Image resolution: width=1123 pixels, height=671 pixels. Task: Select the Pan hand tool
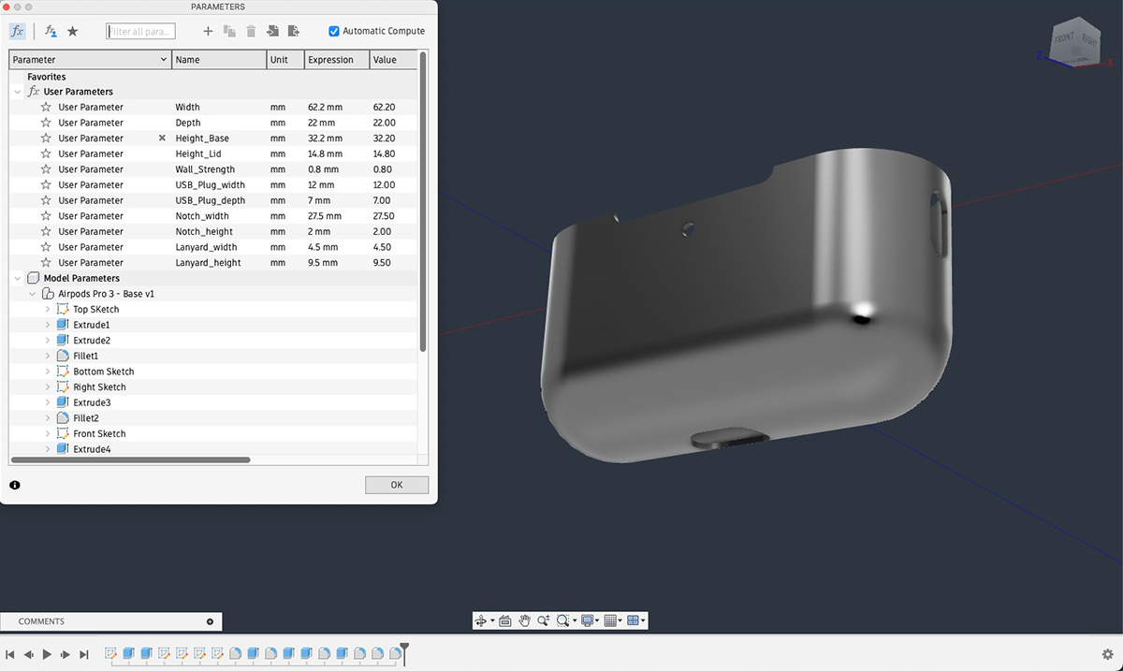(525, 620)
